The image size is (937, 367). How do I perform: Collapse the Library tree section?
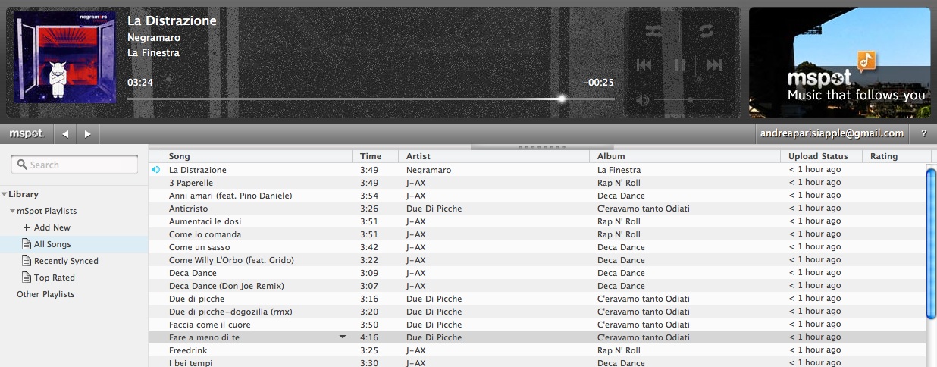click(5, 195)
